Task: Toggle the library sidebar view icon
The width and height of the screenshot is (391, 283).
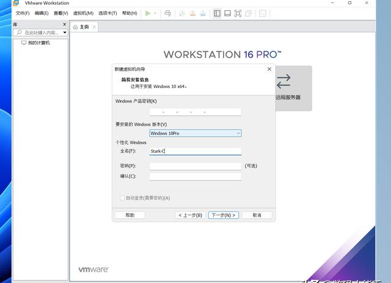Action: tap(217, 13)
